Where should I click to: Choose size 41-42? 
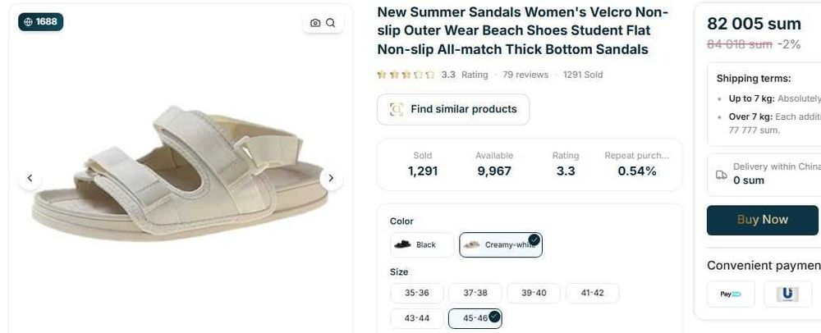point(592,293)
